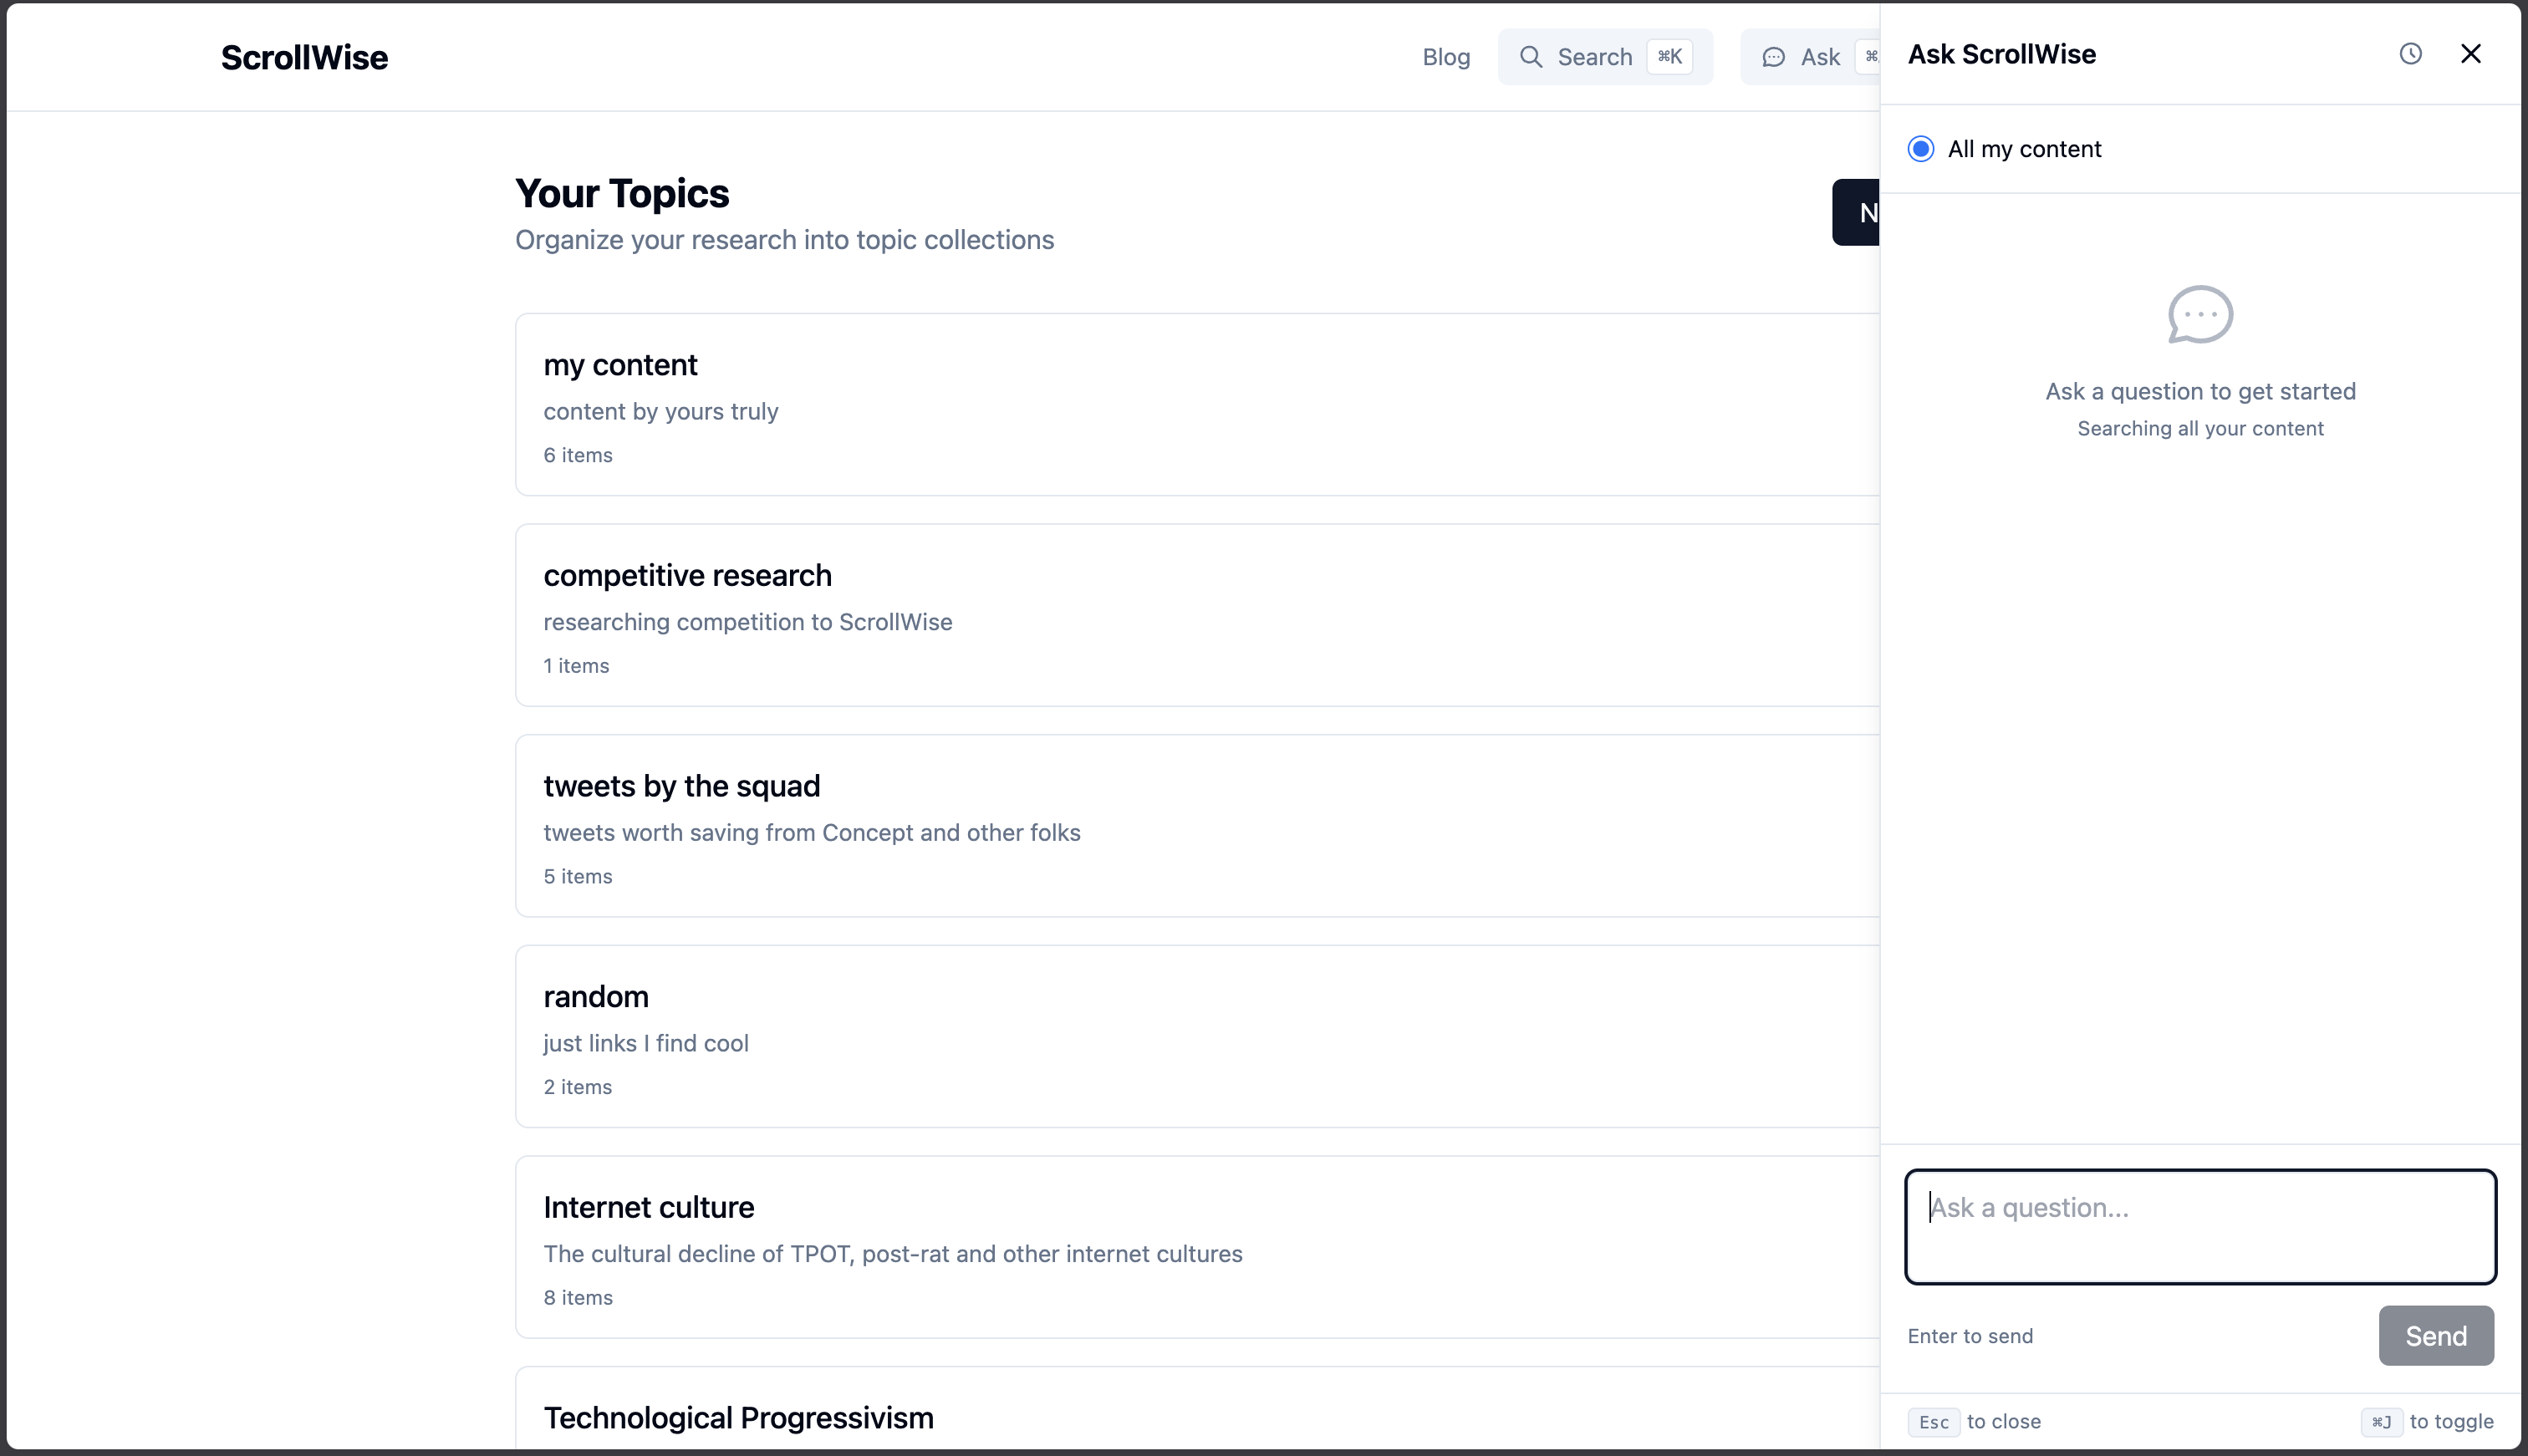
Task: Open the competitive research topic
Action: (x=687, y=576)
